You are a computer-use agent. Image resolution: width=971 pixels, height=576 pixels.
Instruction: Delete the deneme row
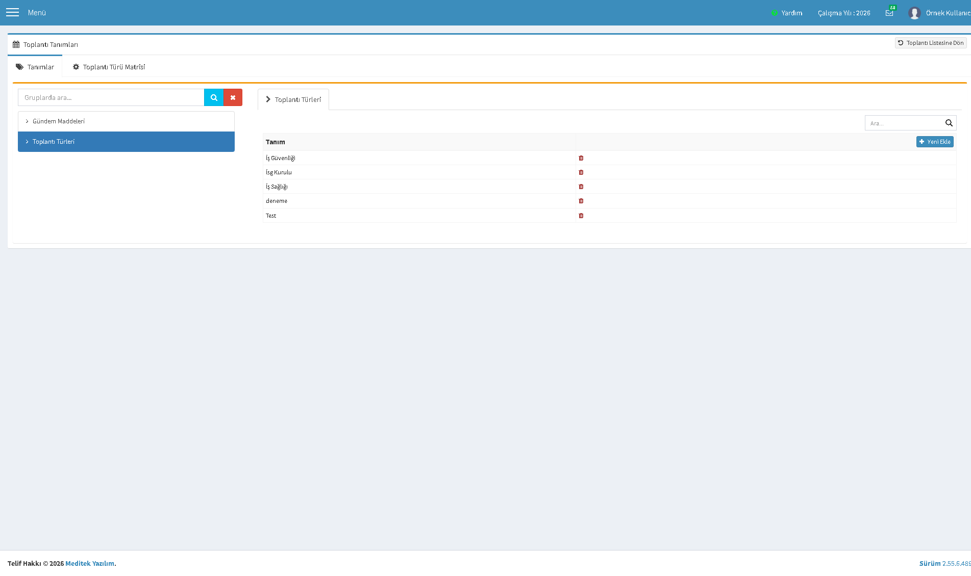tap(581, 201)
